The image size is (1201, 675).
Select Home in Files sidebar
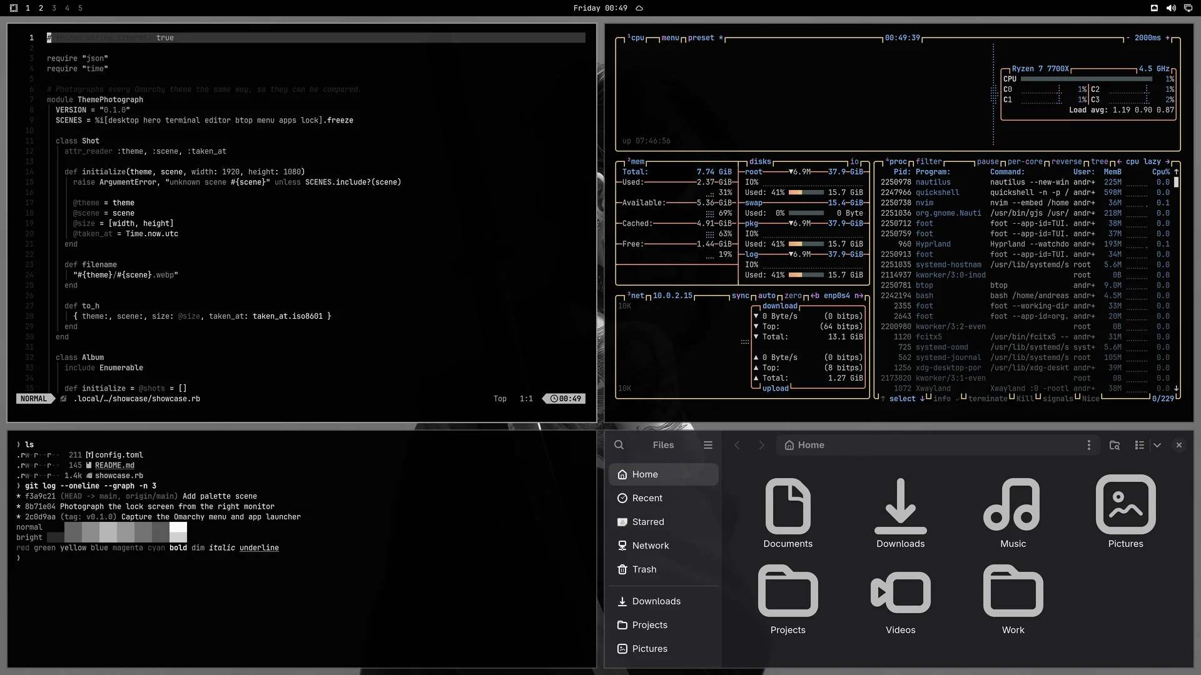pyautogui.click(x=664, y=474)
